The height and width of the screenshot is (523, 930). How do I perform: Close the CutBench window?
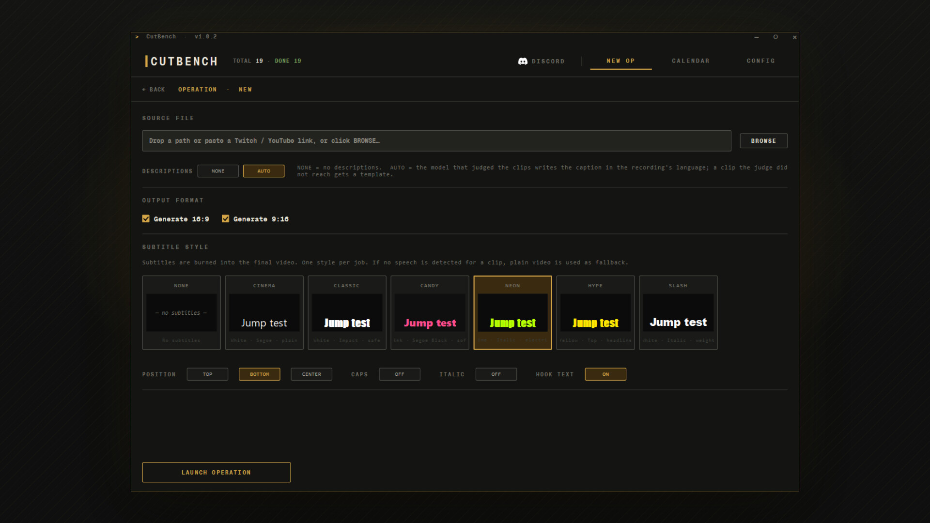pyautogui.click(x=794, y=37)
